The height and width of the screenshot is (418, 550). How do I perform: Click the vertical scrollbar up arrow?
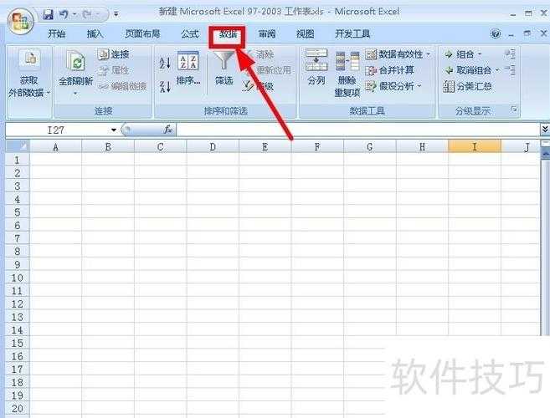click(546, 154)
